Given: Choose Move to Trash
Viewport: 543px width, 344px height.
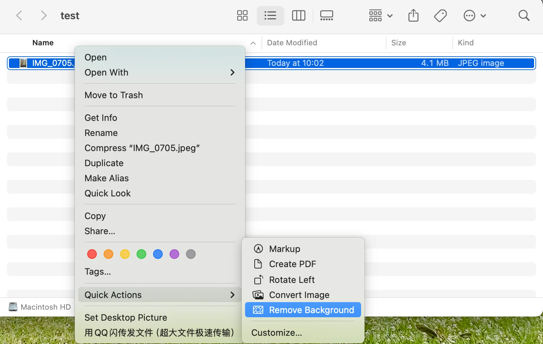Looking at the screenshot, I should coord(160,95).
